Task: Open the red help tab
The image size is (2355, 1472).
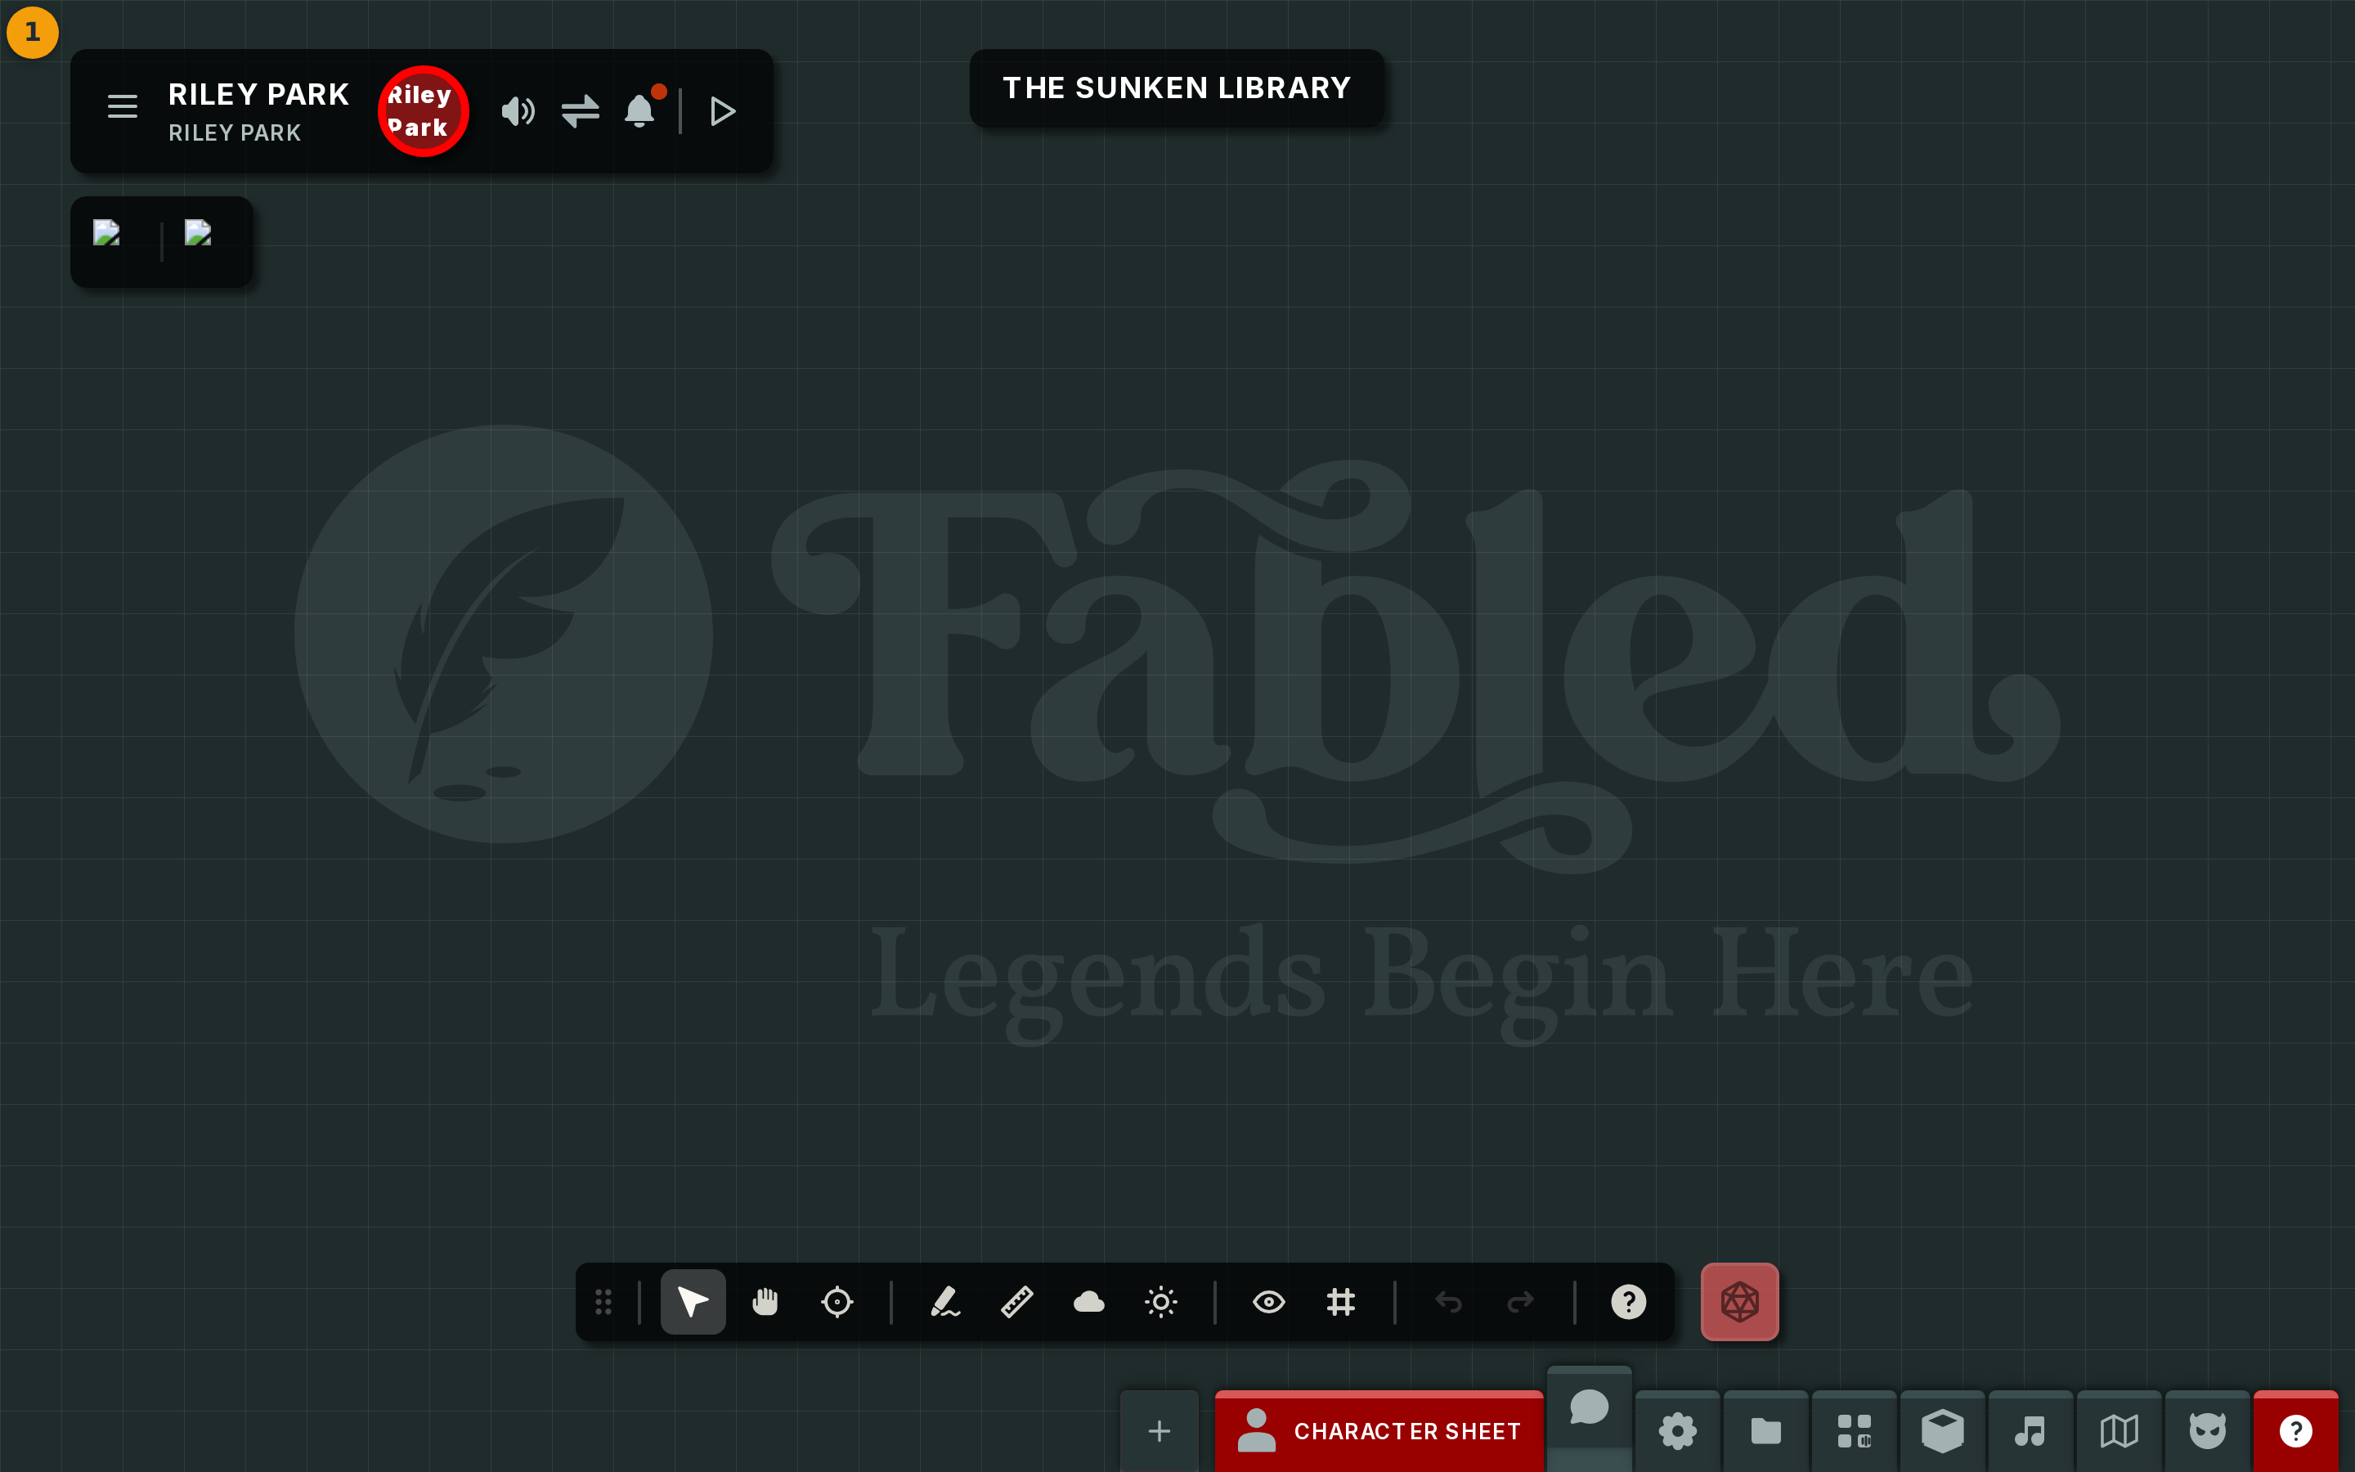Action: (x=2295, y=1431)
